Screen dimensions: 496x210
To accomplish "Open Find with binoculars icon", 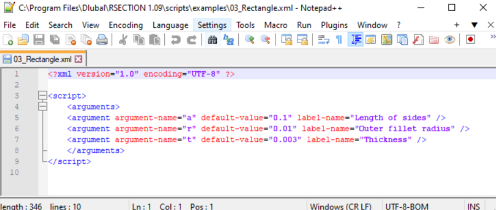I will (212, 40).
